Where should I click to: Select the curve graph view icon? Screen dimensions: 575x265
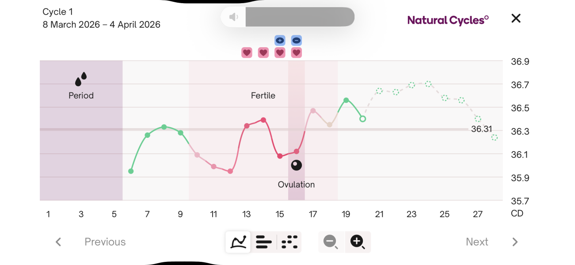point(237,242)
